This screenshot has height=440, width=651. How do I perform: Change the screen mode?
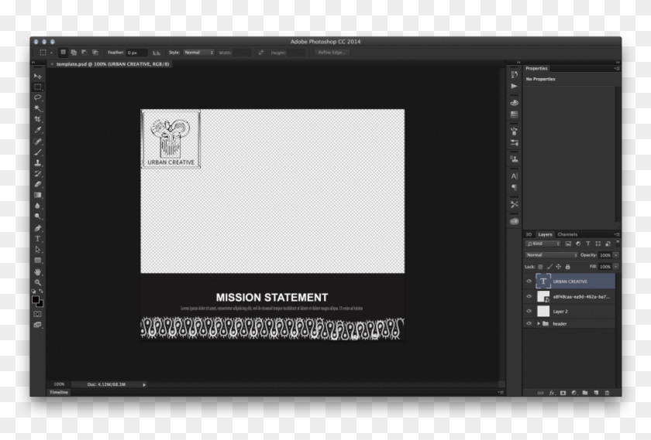coord(38,326)
